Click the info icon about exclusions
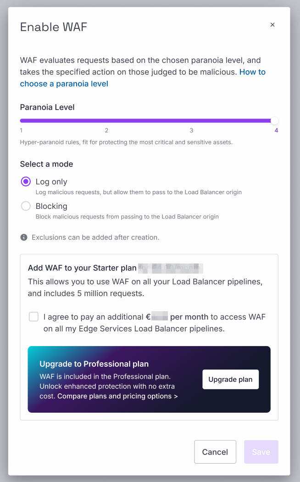Image resolution: width=300 pixels, height=482 pixels. click(x=23, y=237)
